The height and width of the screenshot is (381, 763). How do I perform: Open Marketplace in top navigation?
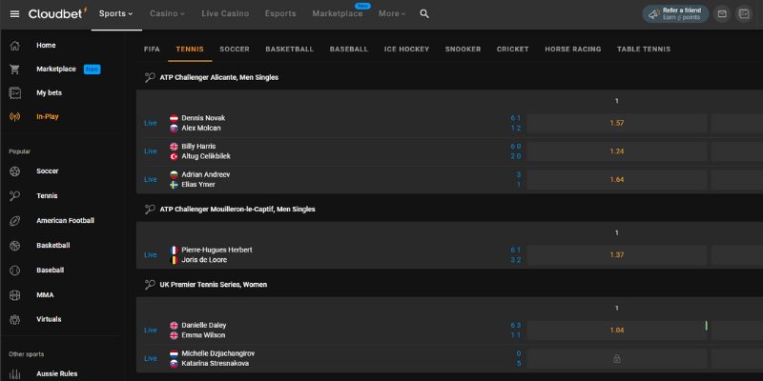[x=338, y=13]
